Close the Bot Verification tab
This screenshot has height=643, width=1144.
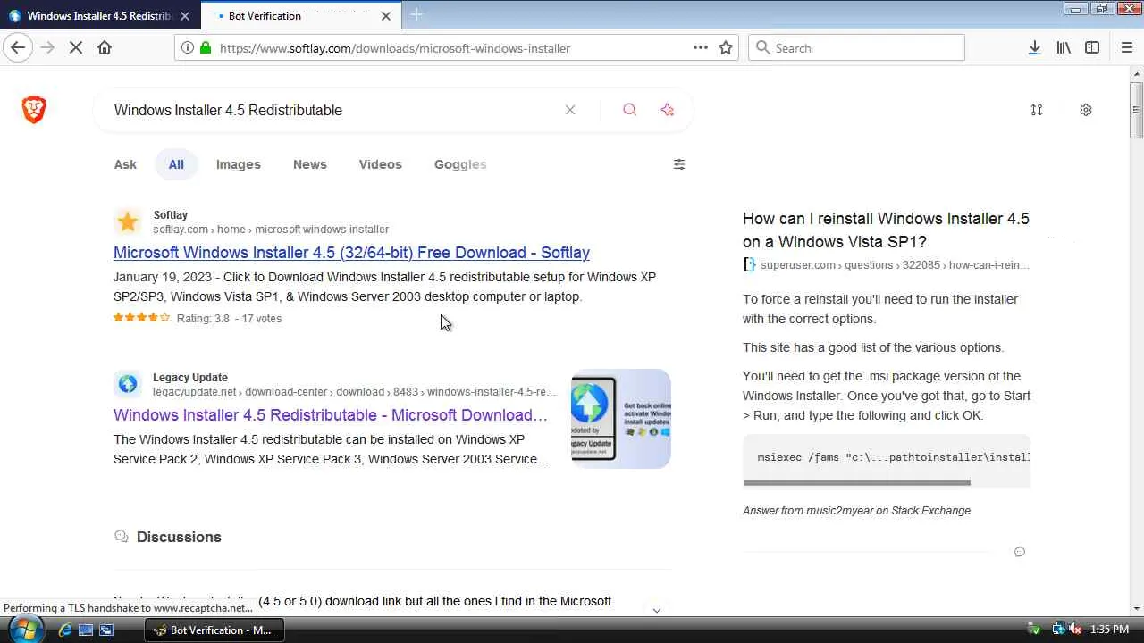(386, 16)
